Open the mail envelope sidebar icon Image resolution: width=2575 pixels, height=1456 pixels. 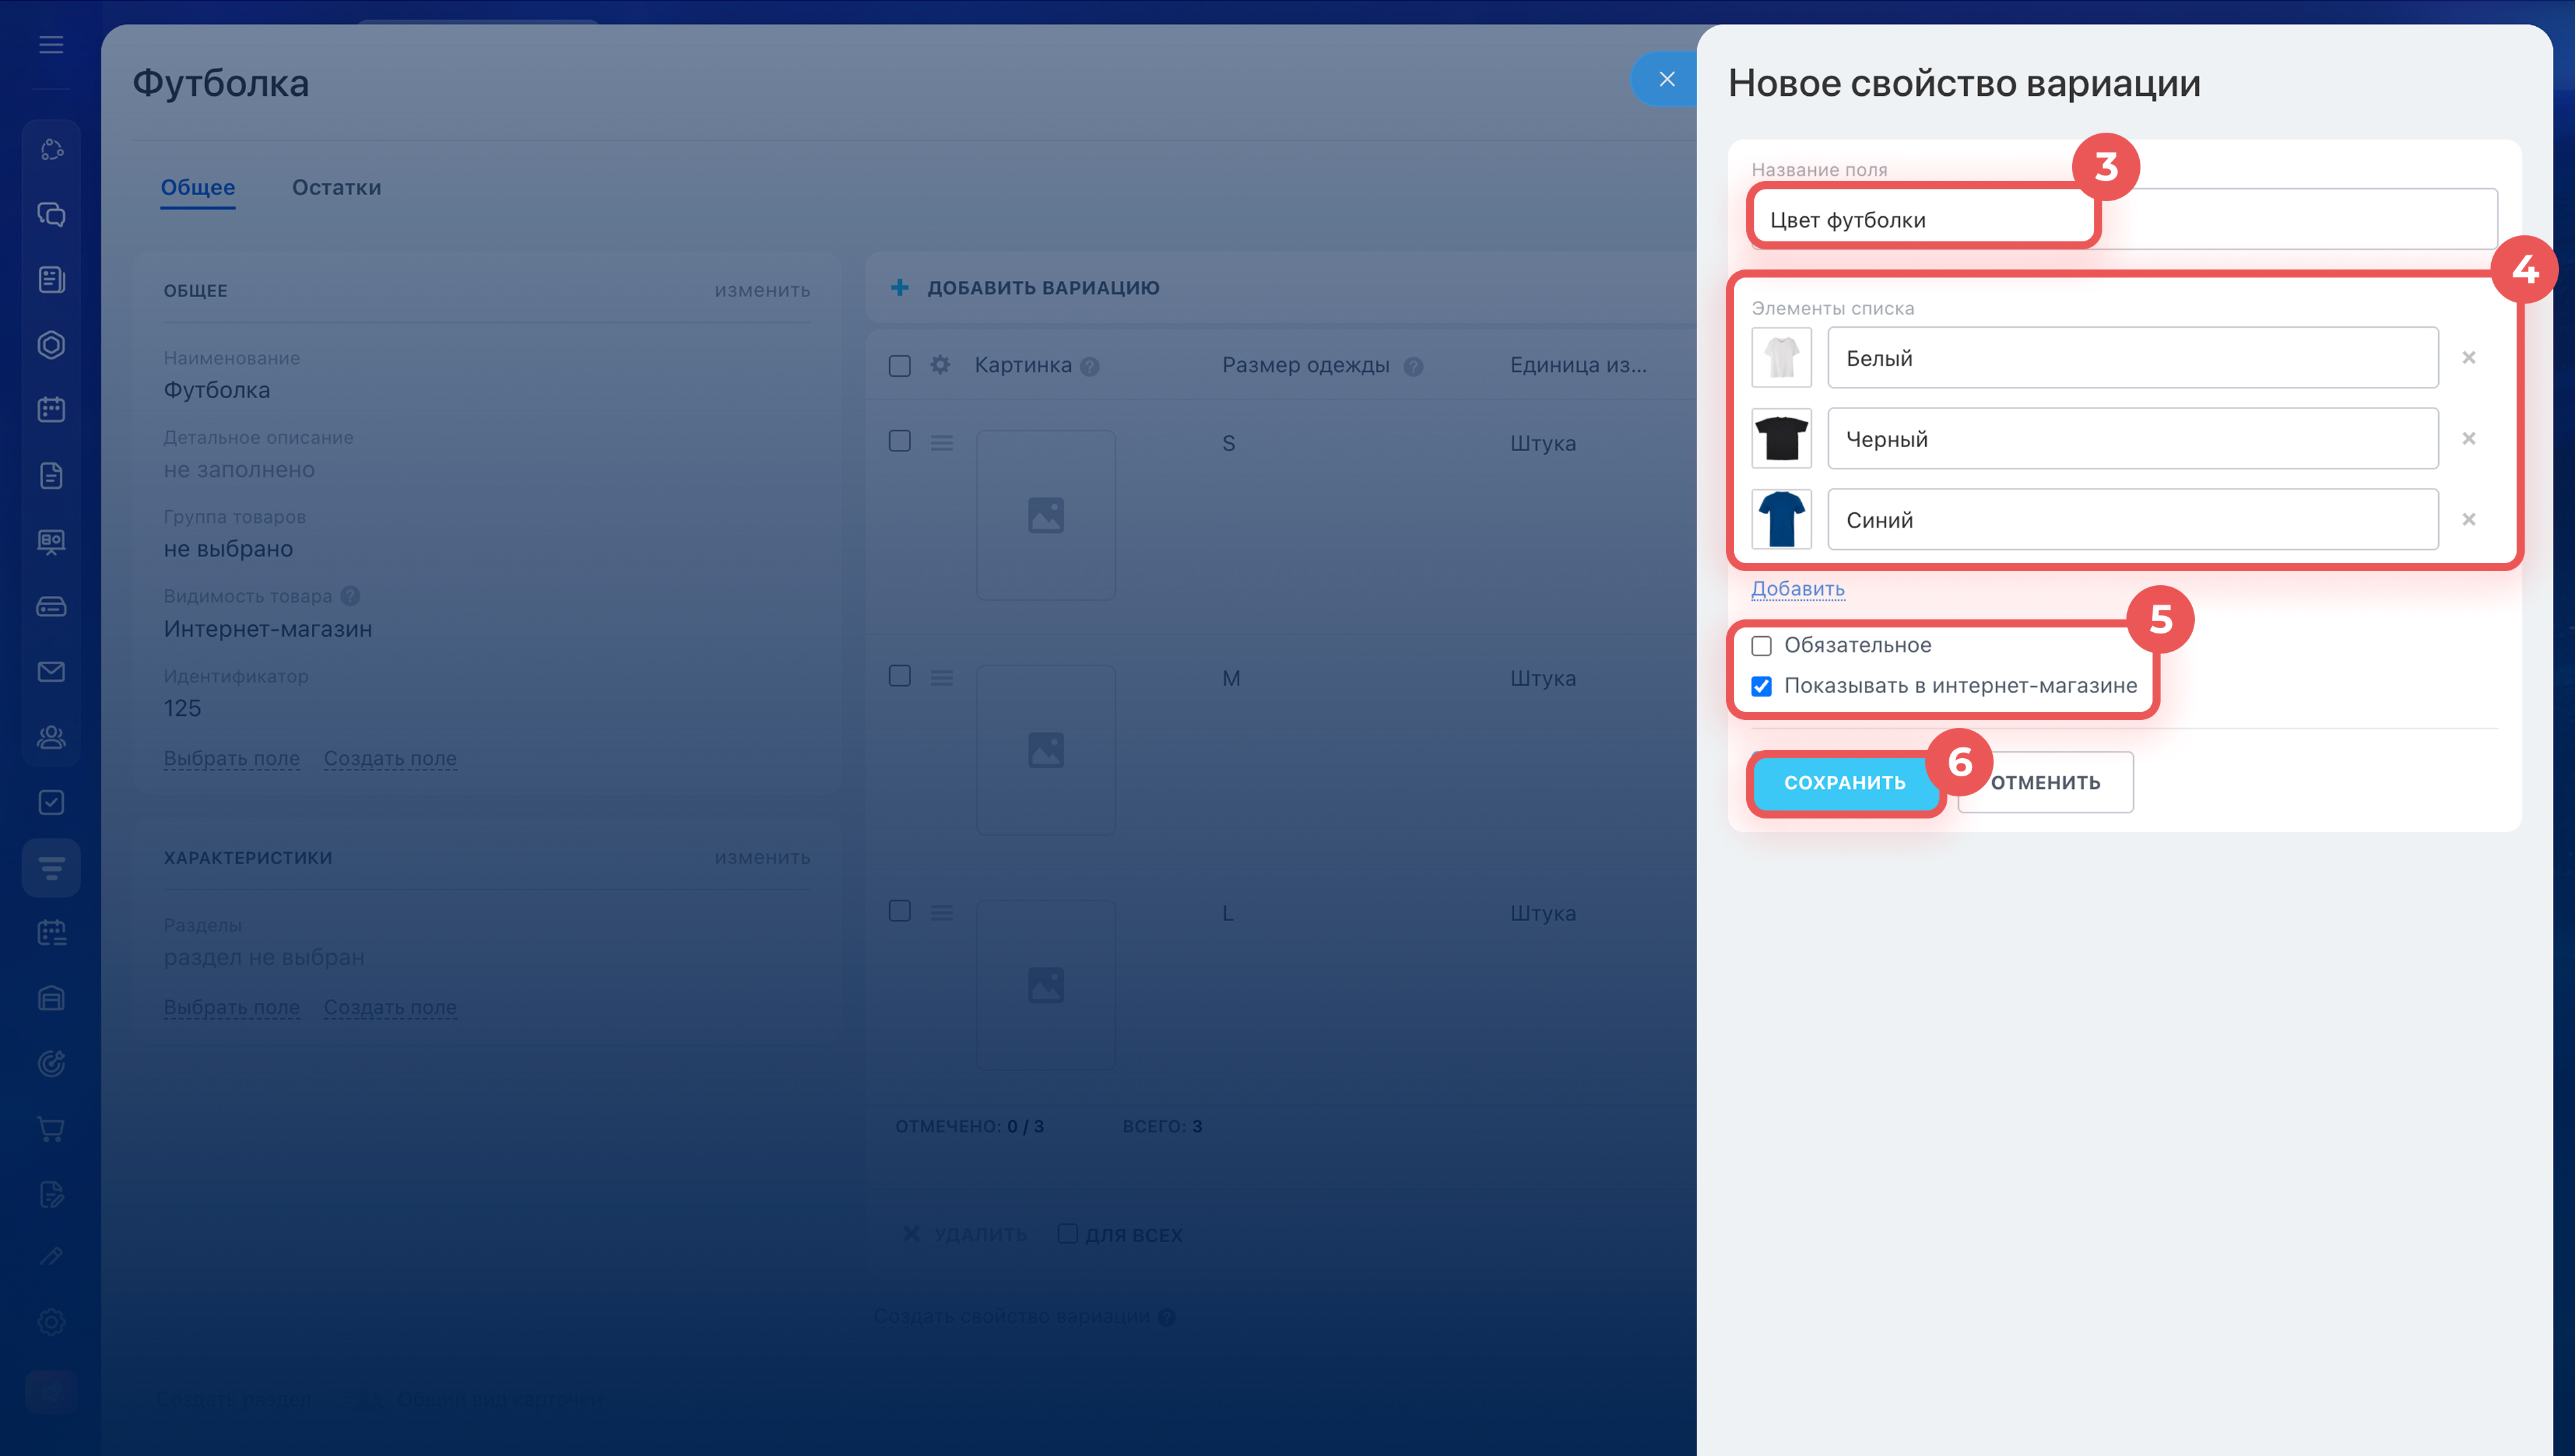tap(51, 671)
